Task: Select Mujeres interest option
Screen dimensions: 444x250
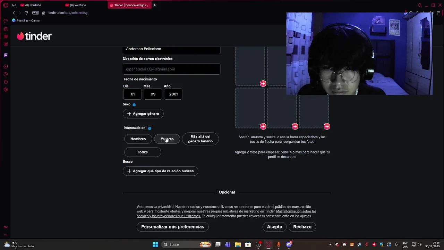Action: (167, 139)
